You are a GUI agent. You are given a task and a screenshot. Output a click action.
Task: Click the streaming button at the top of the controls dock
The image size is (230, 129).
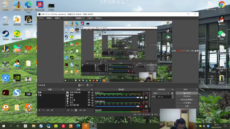[187, 93]
